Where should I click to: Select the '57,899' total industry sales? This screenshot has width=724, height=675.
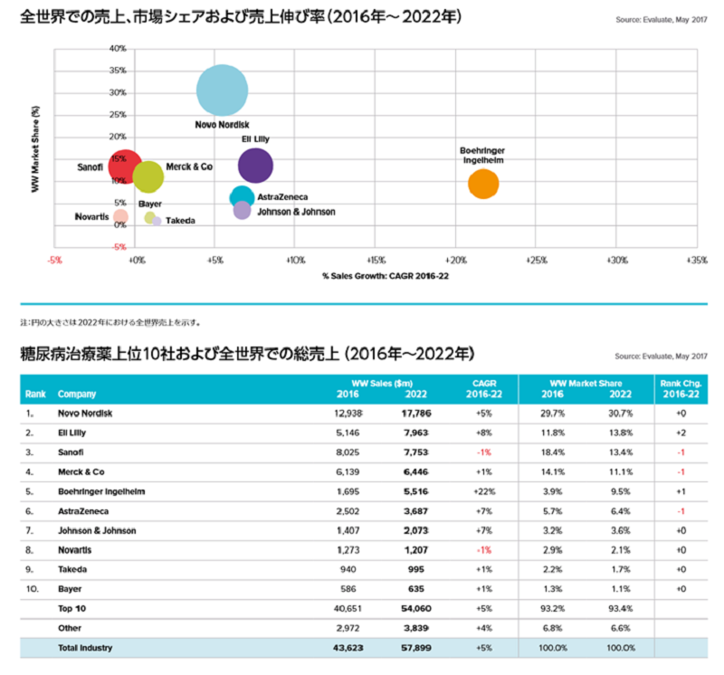(x=416, y=648)
